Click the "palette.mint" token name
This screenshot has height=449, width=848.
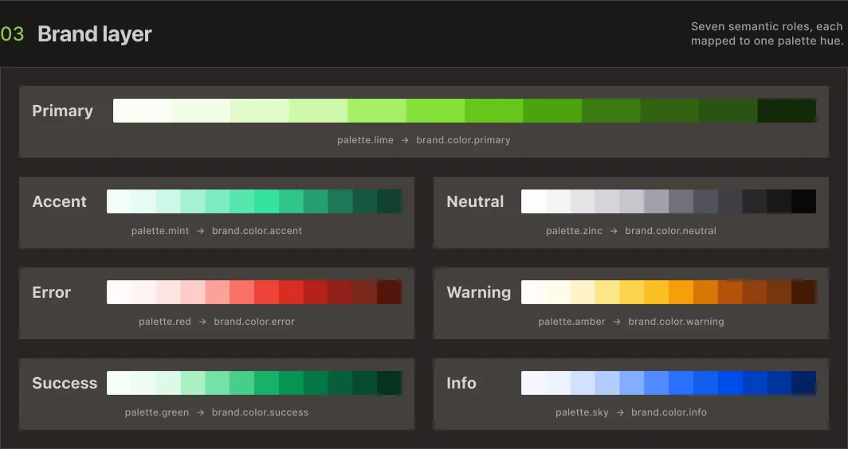[x=160, y=231]
